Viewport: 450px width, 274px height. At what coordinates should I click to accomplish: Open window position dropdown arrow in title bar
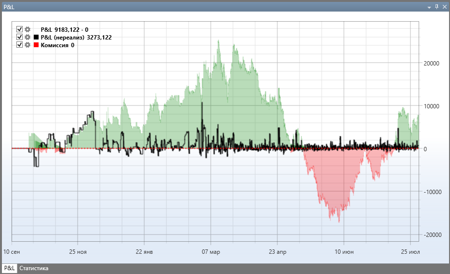tap(429, 7)
